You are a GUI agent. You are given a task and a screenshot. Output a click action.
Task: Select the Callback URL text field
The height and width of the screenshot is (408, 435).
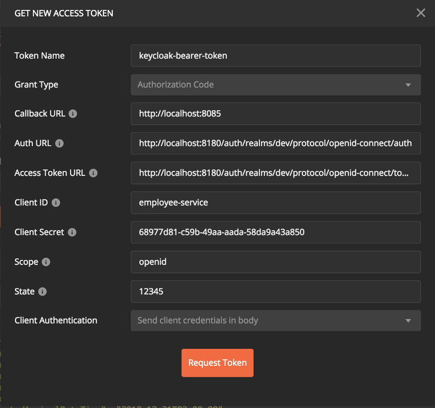pyautogui.click(x=275, y=114)
